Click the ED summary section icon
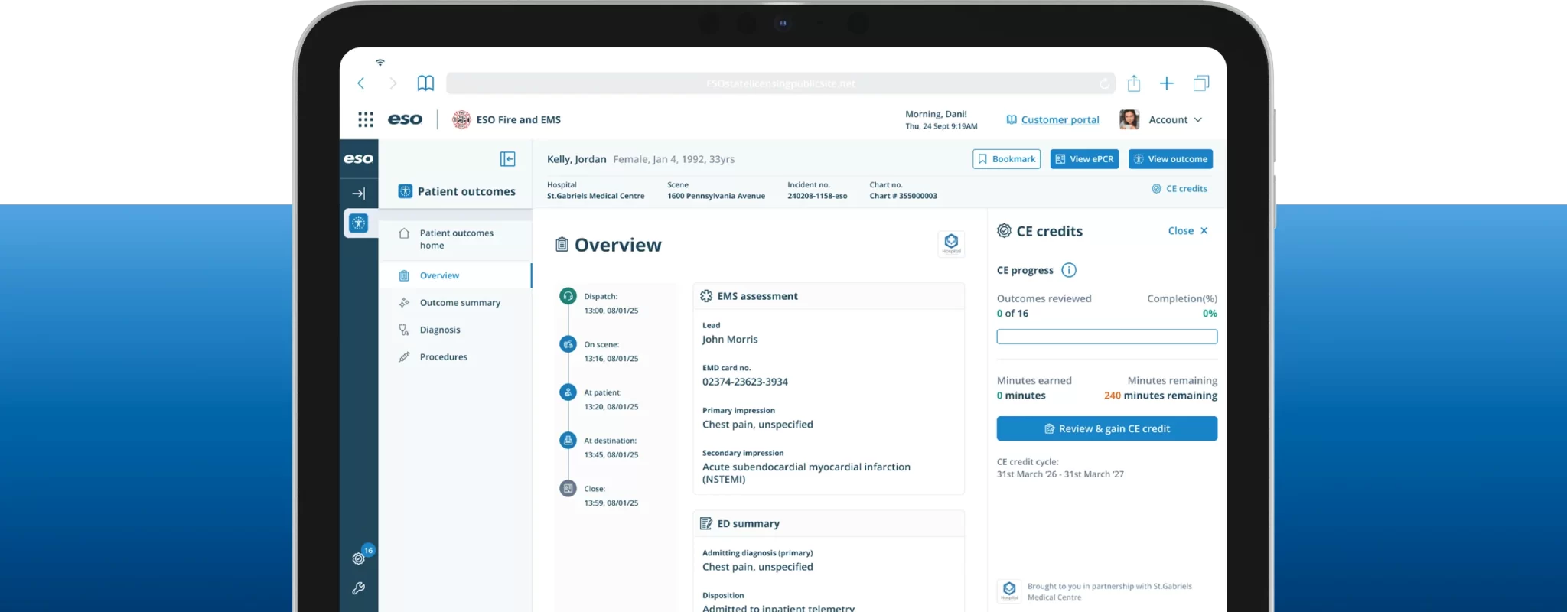 click(706, 524)
